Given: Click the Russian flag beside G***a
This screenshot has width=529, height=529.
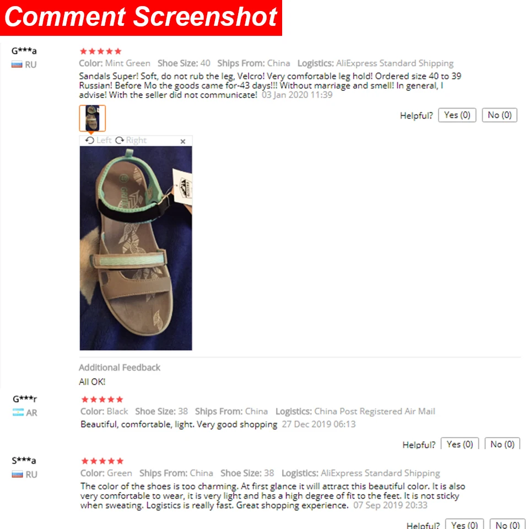Looking at the screenshot, I should [17, 64].
